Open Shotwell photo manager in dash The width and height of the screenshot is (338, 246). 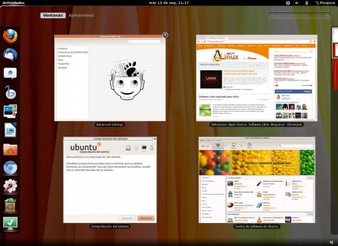10,111
